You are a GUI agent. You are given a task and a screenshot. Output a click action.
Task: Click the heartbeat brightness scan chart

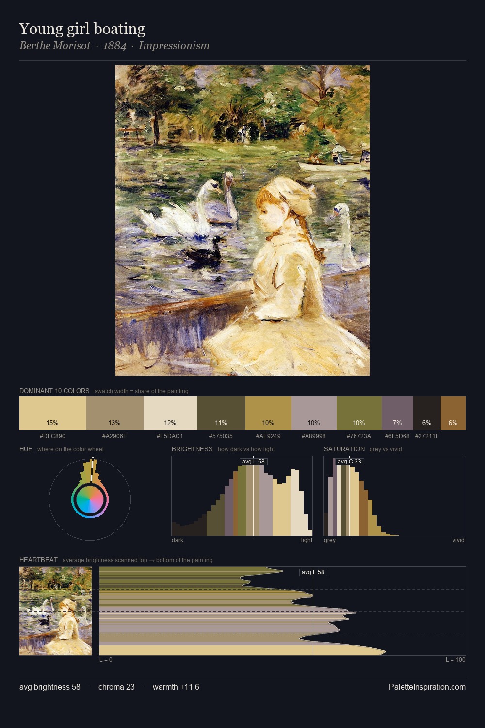pyautogui.click(x=282, y=611)
